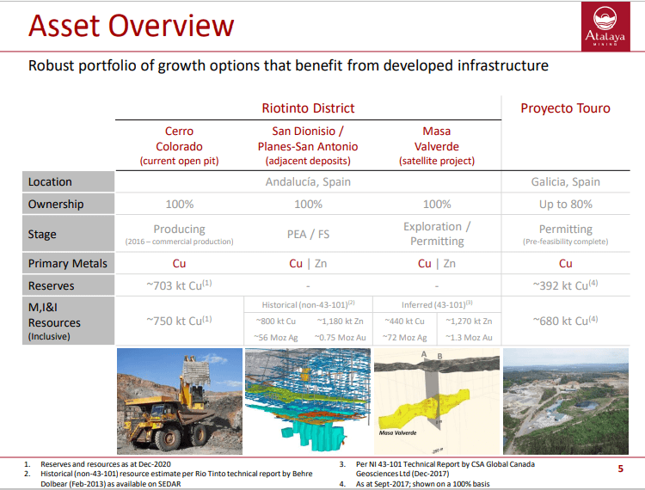Click 'Exploration / Permitting' stage cell
The height and width of the screenshot is (490, 645).
click(x=437, y=234)
